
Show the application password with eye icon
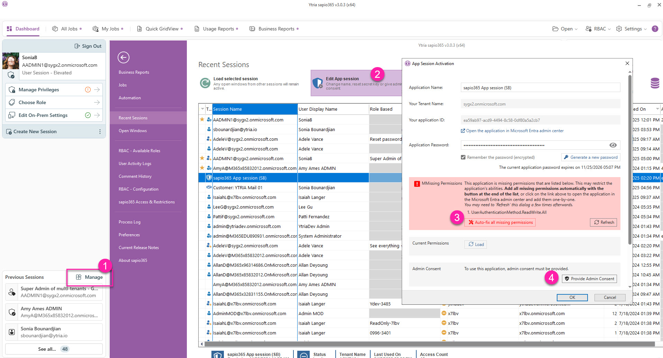tap(613, 145)
